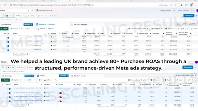This screenshot has height=111, width=198.
Task: Refresh data beside 'Updated just now'
Action: pos(174,10)
